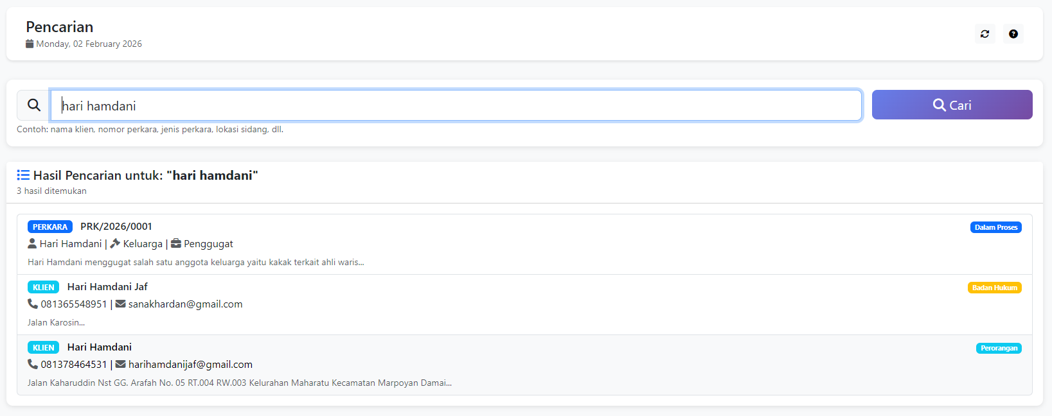
Task: Click the phone icon beside 081378464531
Action: (33, 364)
